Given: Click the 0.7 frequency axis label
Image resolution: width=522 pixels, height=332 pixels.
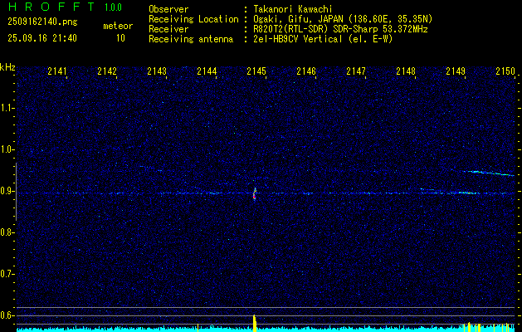Looking at the screenshot, I should [6, 274].
